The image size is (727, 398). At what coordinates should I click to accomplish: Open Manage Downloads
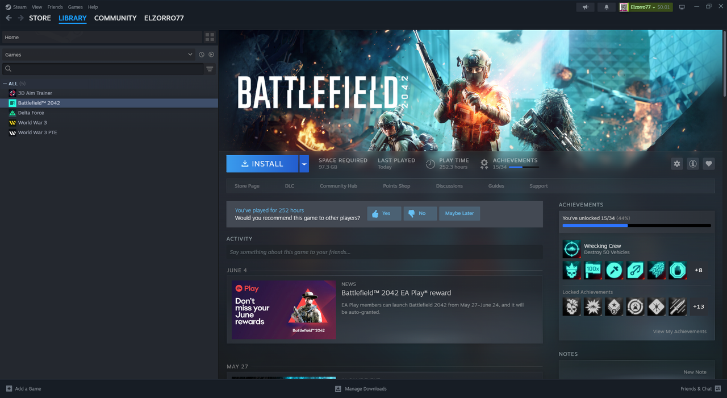(x=361, y=389)
